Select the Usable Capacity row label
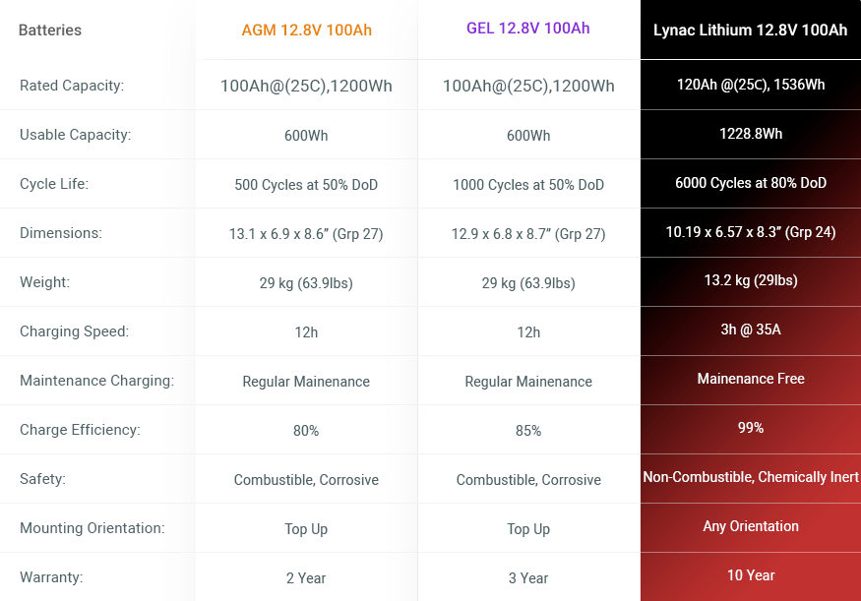Image resolution: width=861 pixels, height=601 pixels. tap(75, 135)
